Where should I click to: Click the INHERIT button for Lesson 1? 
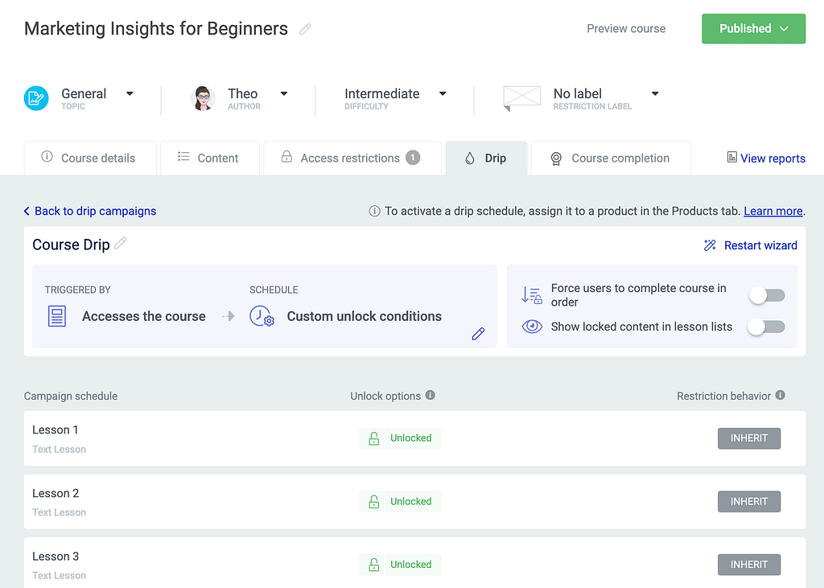pyautogui.click(x=748, y=438)
